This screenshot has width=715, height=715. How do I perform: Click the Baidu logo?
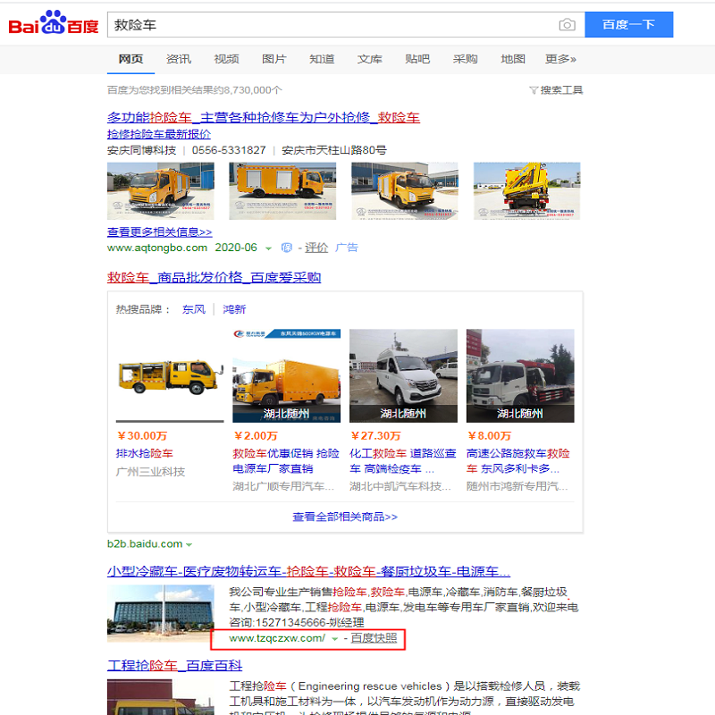(54, 23)
